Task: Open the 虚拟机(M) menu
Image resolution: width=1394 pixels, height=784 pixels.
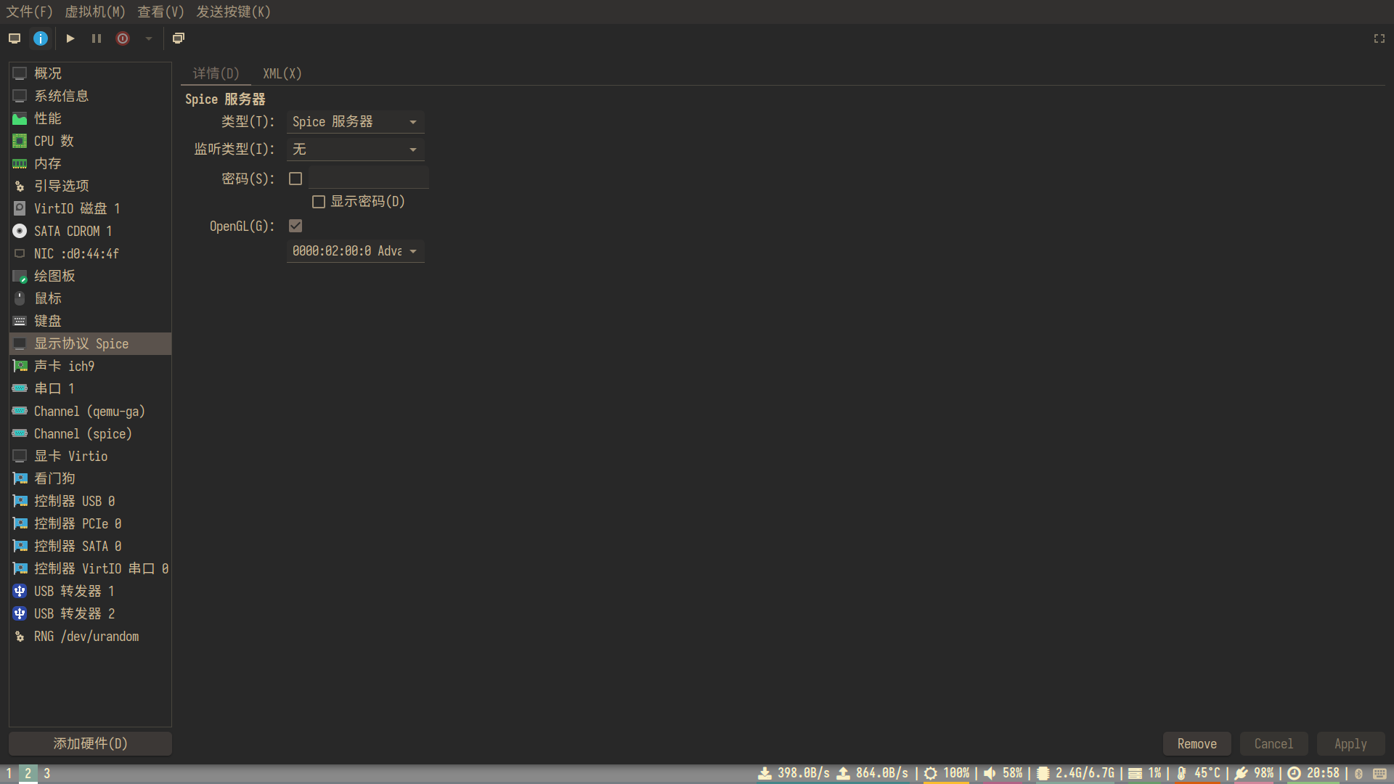Action: coord(95,12)
